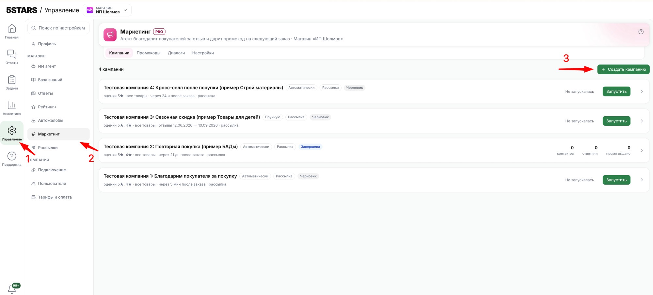Select the Кампании tab
Image resolution: width=653 pixels, height=295 pixels.
tap(119, 53)
